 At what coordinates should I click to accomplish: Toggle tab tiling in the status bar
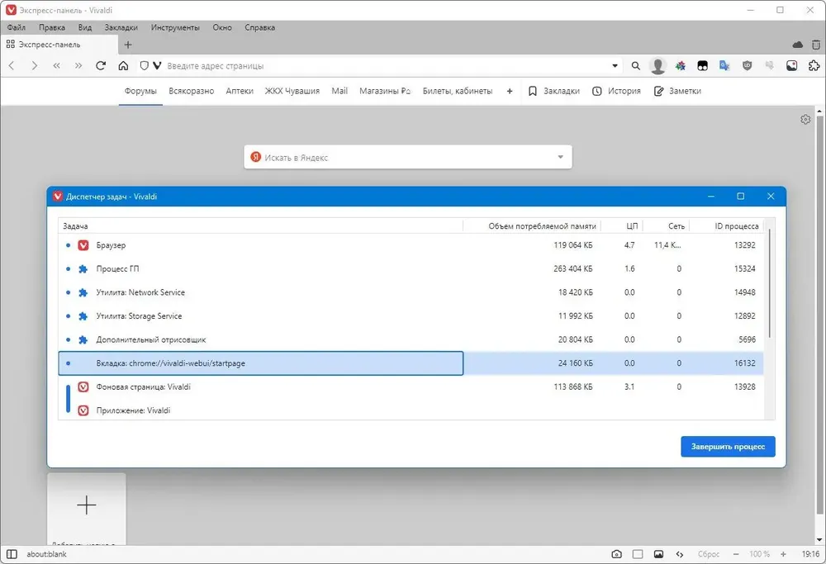638,554
